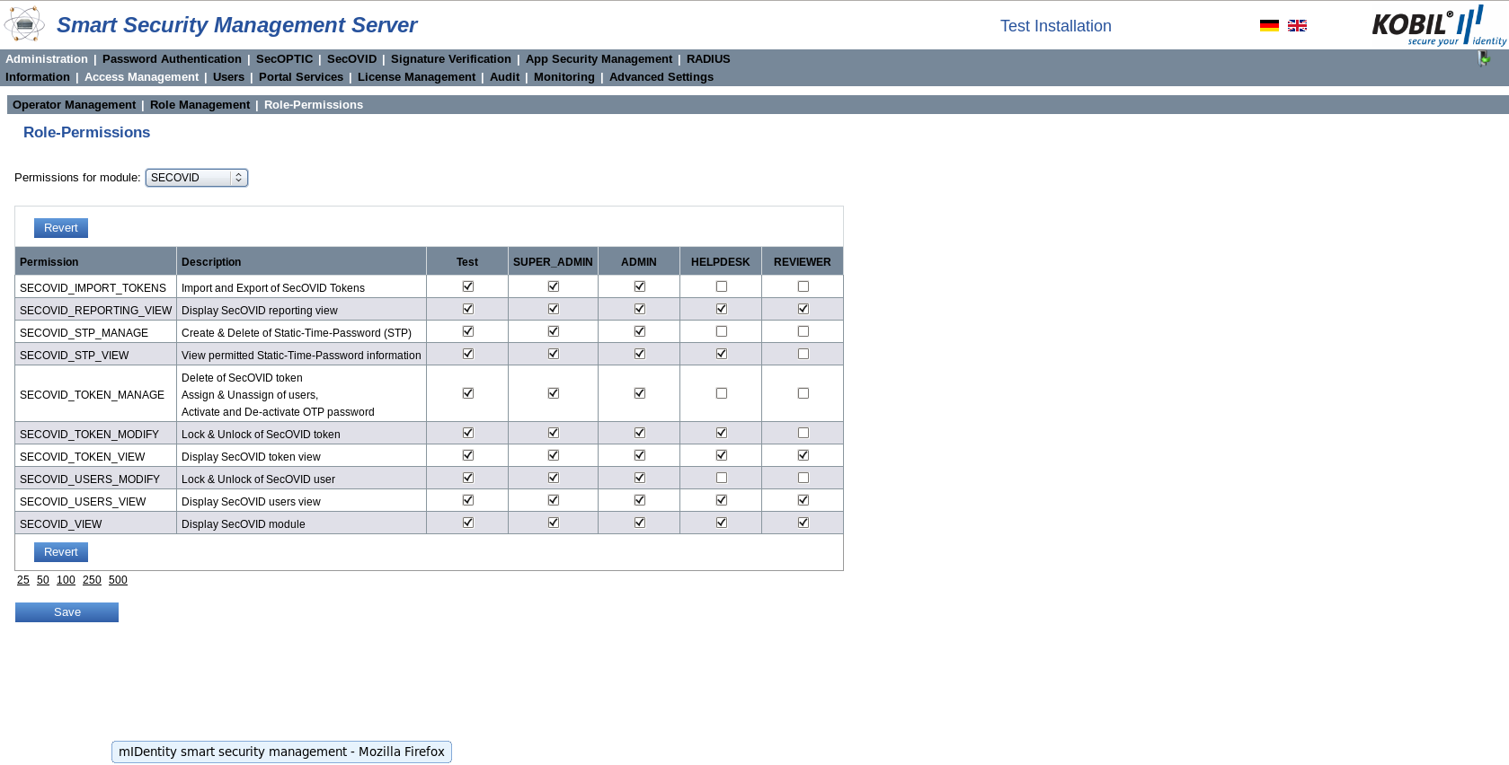The width and height of the screenshot is (1509, 765).
Task: Open the Password Authentication menu
Action: coord(172,59)
